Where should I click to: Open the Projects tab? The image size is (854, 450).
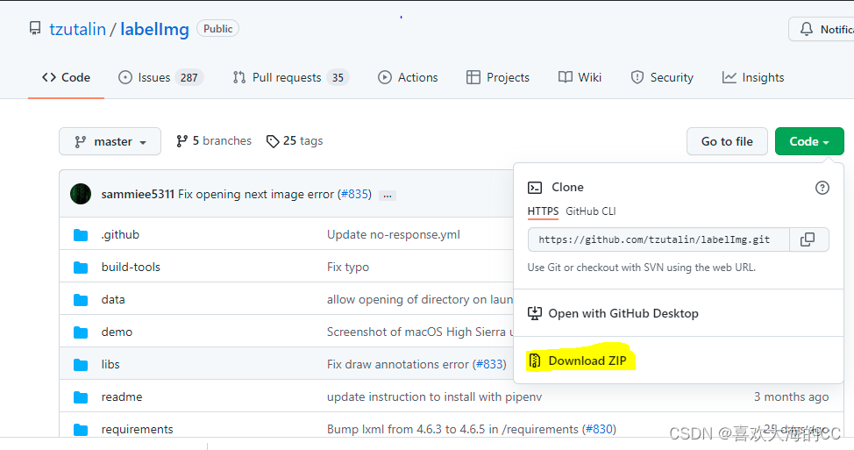tap(498, 77)
